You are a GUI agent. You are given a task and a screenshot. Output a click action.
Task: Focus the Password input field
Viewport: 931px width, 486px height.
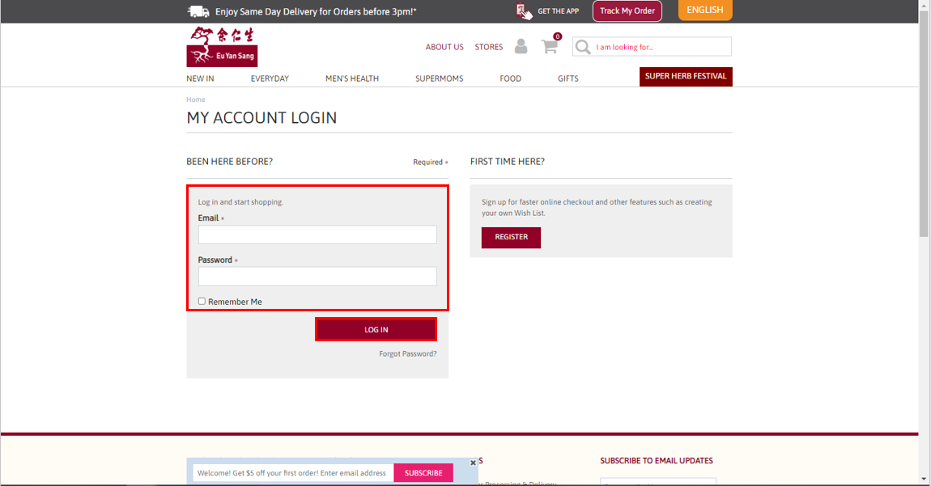[317, 277]
